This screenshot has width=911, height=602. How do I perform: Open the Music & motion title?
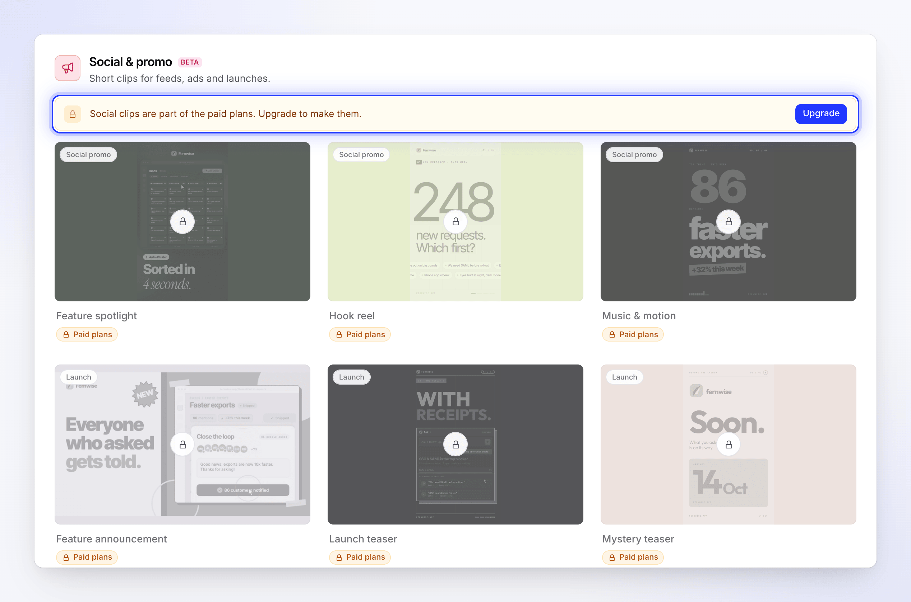(639, 316)
